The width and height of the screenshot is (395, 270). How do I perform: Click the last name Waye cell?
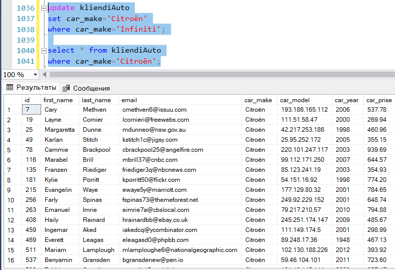click(99, 190)
